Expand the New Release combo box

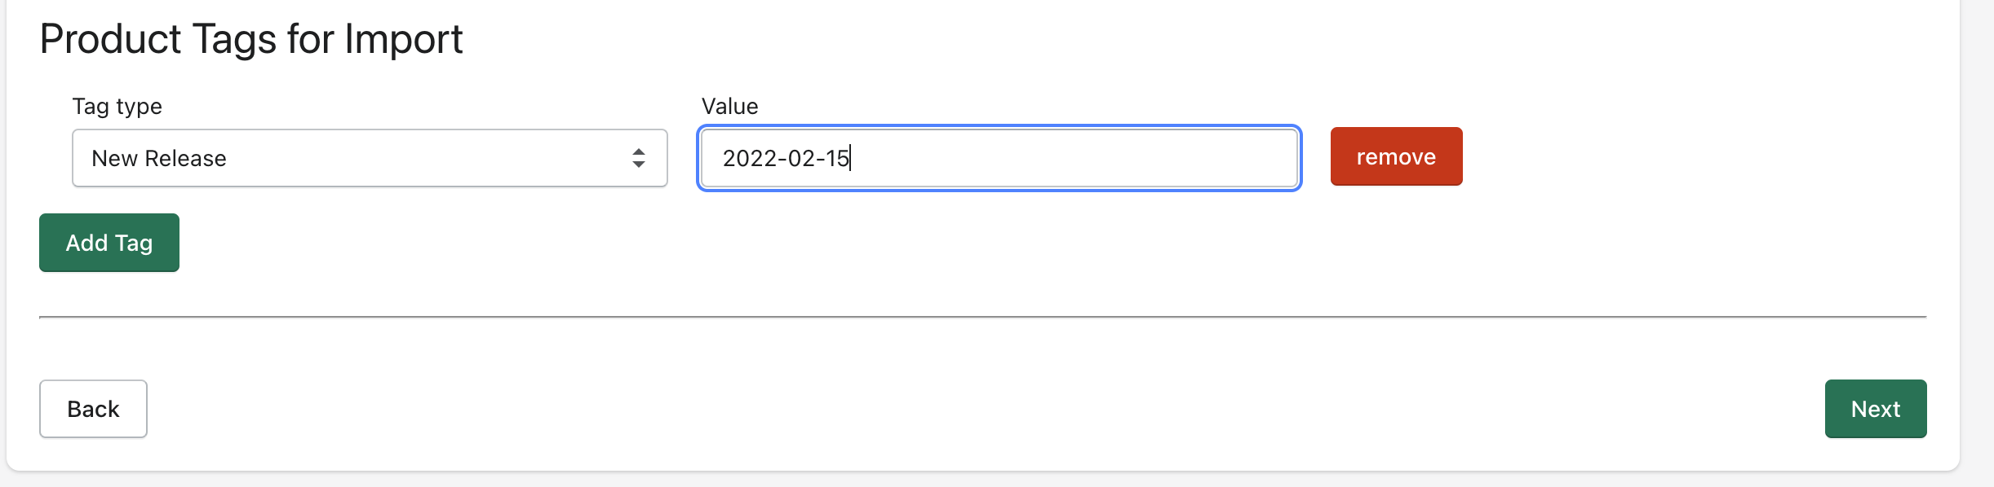coord(369,158)
